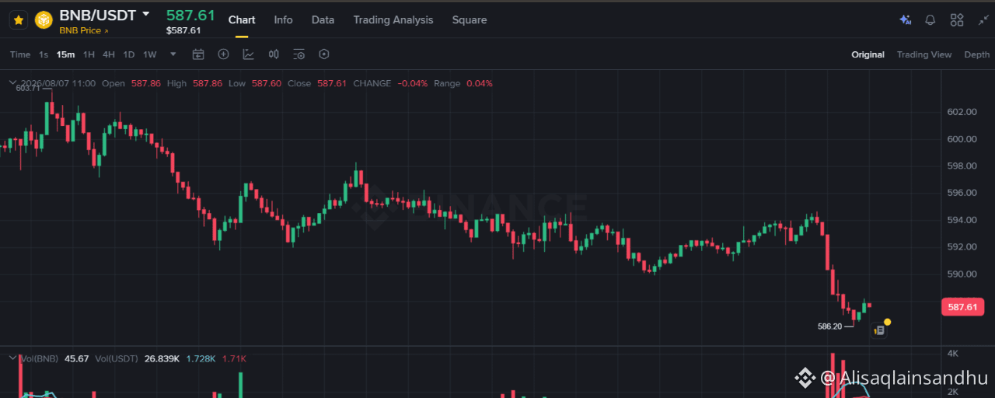Click the 603.71 high price marker label
The height and width of the screenshot is (398, 995).
click(x=28, y=89)
